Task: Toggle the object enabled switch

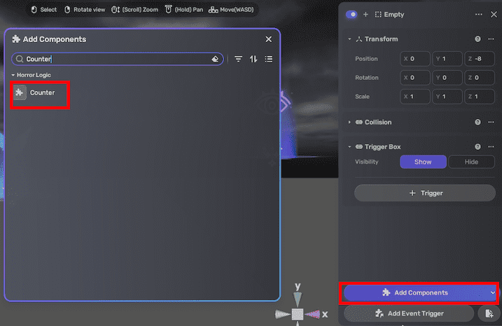Action: [x=351, y=14]
